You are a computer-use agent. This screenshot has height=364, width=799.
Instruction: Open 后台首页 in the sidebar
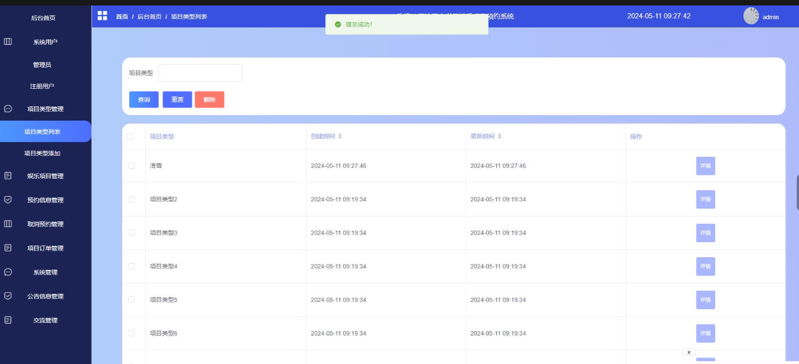click(43, 18)
